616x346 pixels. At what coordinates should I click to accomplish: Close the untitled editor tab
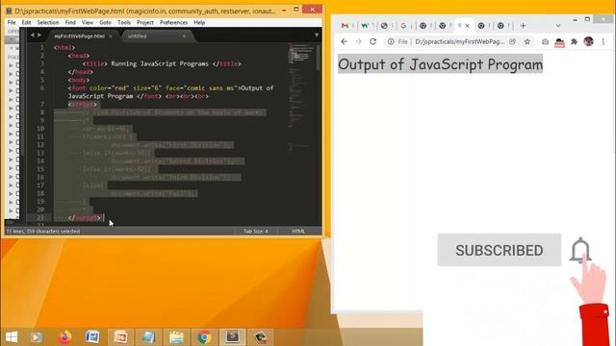(x=184, y=37)
